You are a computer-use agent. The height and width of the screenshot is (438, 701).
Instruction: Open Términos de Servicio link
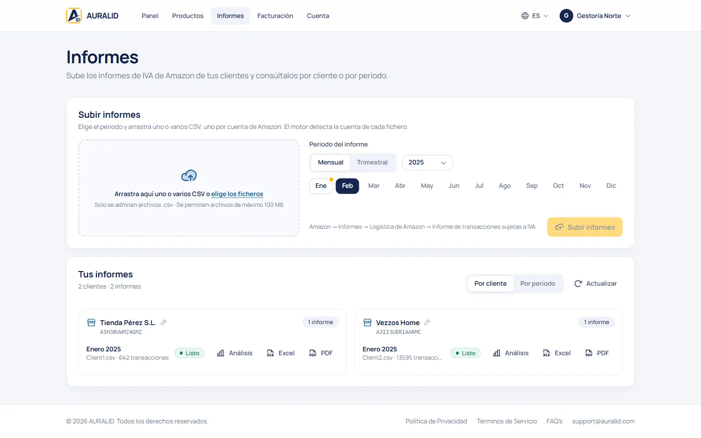tap(507, 421)
